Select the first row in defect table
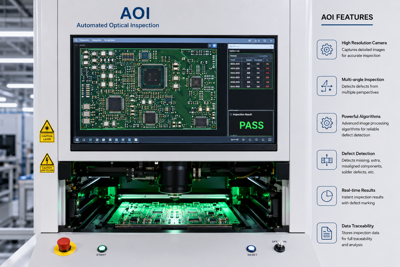The height and width of the screenshot is (267, 400). pyautogui.click(x=251, y=64)
